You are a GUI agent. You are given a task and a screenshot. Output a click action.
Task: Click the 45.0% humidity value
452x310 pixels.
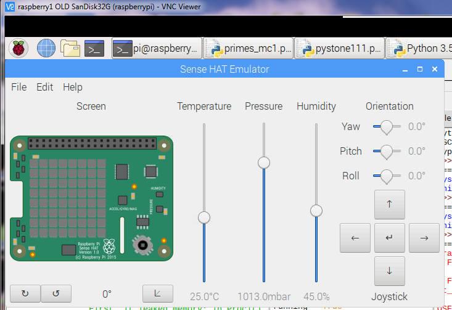click(316, 296)
